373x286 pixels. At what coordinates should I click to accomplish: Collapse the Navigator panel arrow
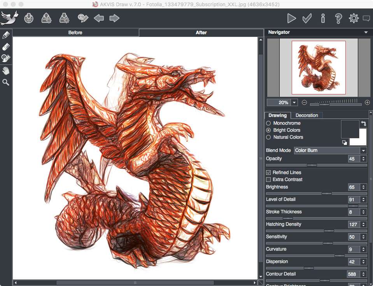366,33
